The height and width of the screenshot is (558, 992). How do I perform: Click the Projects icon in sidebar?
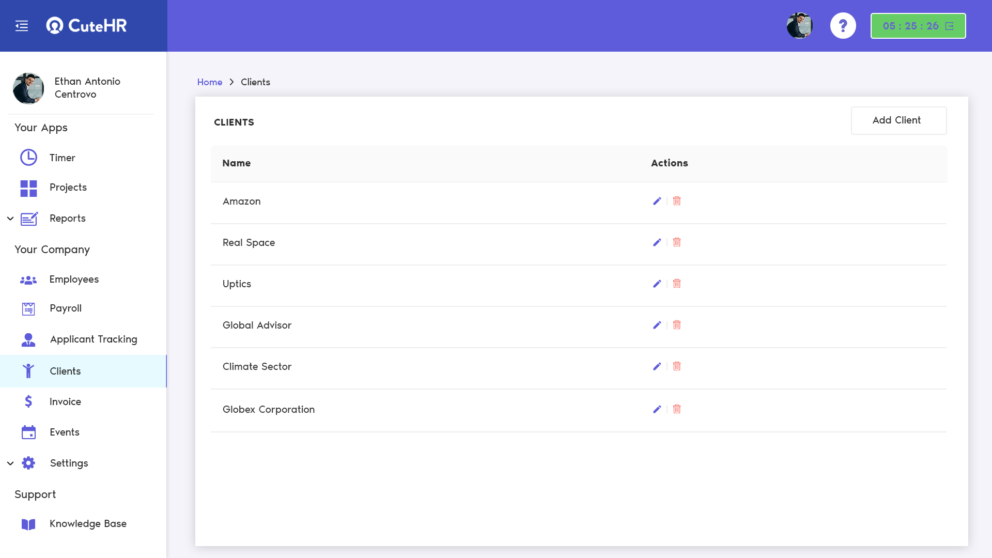28,188
